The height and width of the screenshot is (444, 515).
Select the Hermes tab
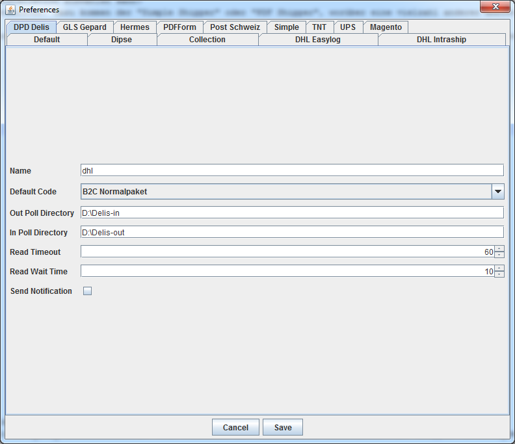(135, 27)
